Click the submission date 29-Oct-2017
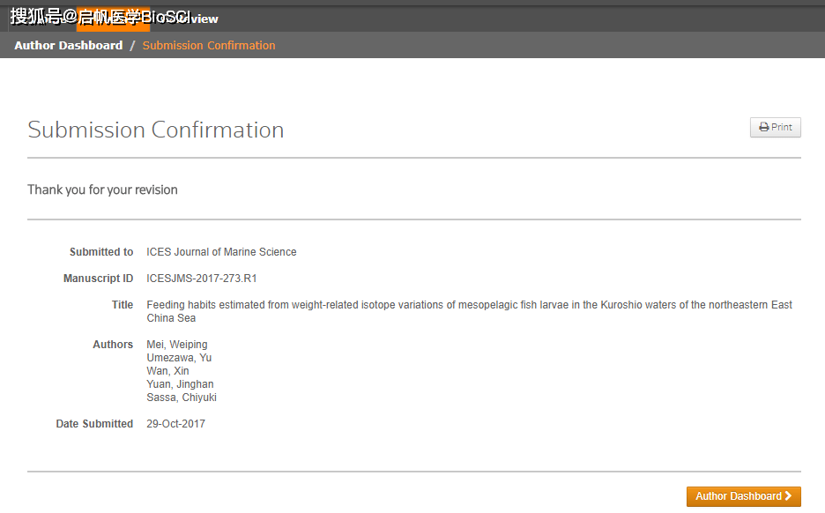The height and width of the screenshot is (513, 825). [x=175, y=424]
